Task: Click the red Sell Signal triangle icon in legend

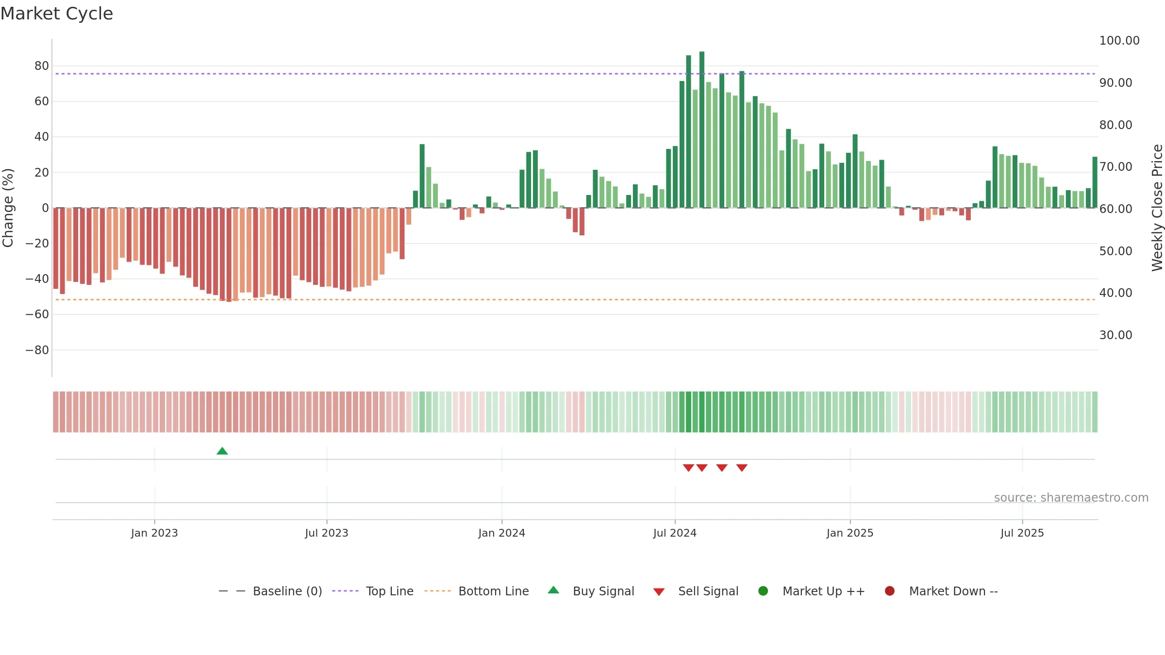Action: click(x=659, y=592)
